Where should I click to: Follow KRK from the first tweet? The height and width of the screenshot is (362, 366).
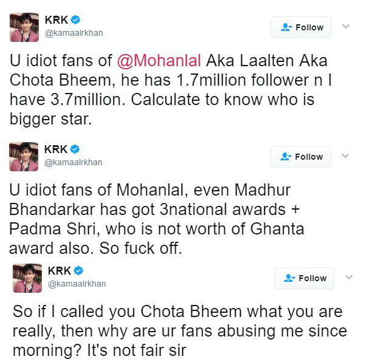301,27
